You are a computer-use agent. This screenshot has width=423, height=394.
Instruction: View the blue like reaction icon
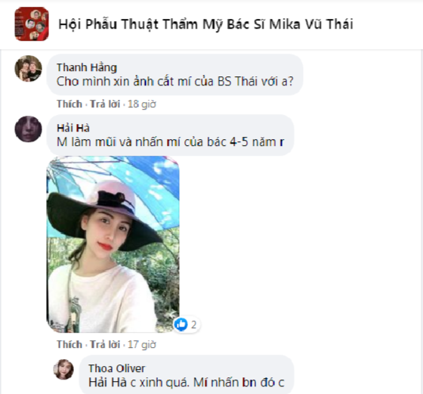click(181, 324)
